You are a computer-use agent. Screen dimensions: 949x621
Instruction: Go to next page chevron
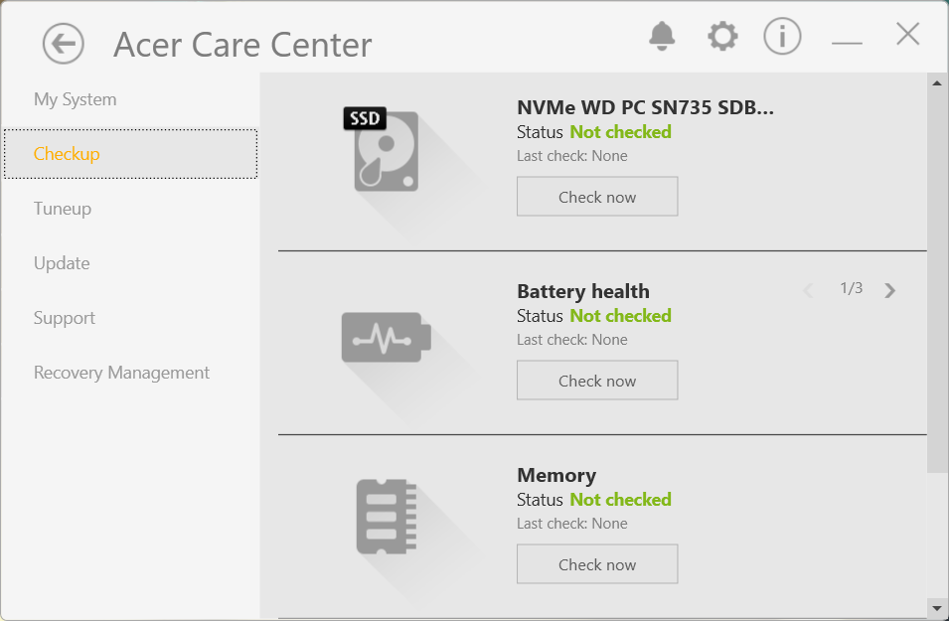[x=890, y=290]
